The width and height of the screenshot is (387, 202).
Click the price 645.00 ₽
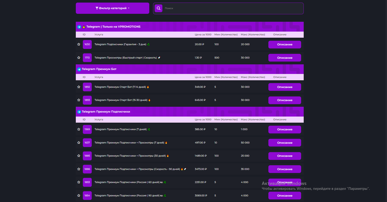[x=200, y=100]
